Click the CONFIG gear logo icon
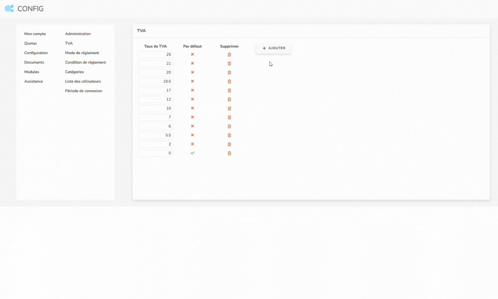 pos(9,8)
